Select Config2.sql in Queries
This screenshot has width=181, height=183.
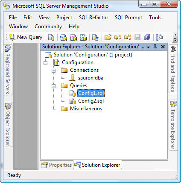pos(91,101)
